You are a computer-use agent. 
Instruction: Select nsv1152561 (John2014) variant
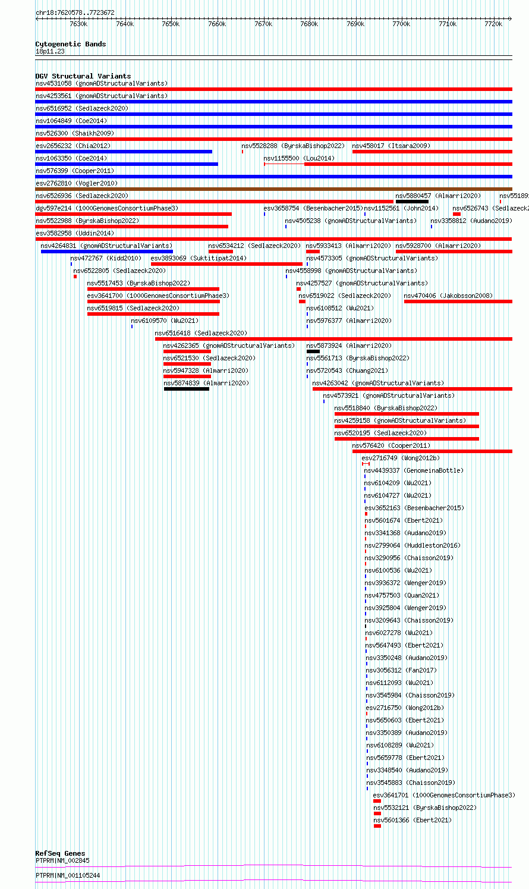[401, 208]
